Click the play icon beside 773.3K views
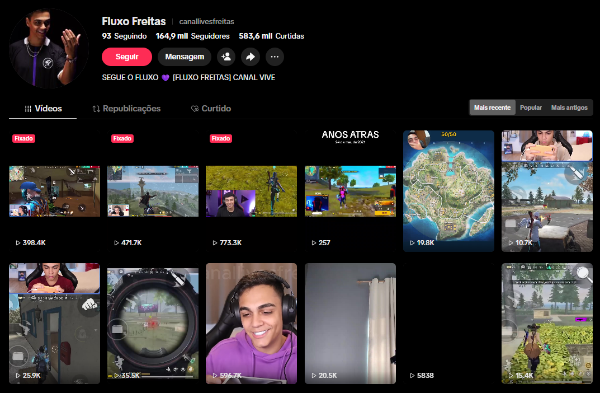The image size is (600, 393). click(x=215, y=243)
